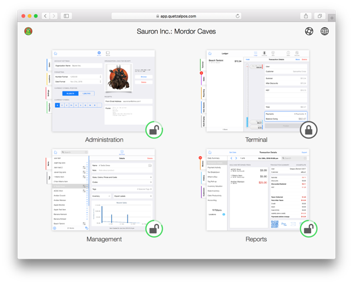The image size is (353, 284).
Task: Go forward with Safari's forward arrow
Action: (54, 16)
